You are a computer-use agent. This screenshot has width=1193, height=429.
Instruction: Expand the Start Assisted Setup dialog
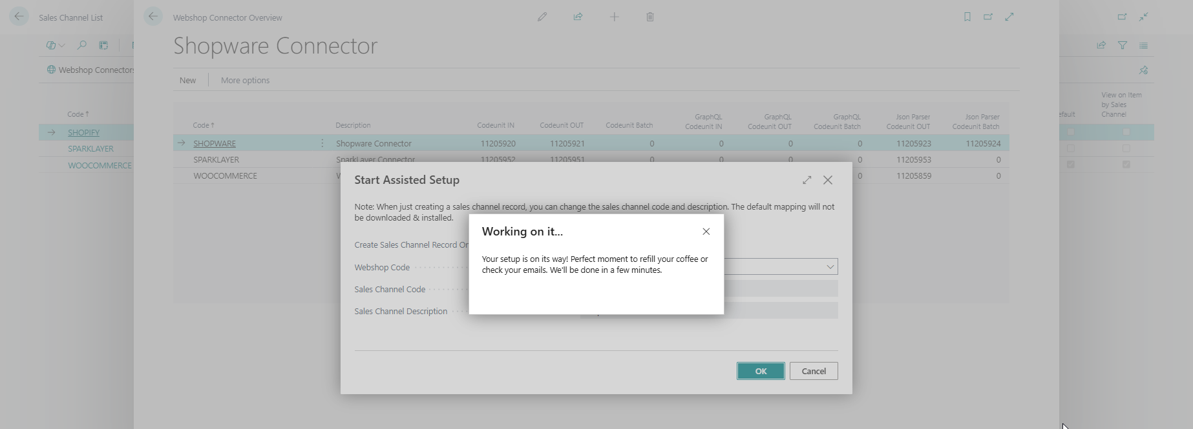pos(807,180)
